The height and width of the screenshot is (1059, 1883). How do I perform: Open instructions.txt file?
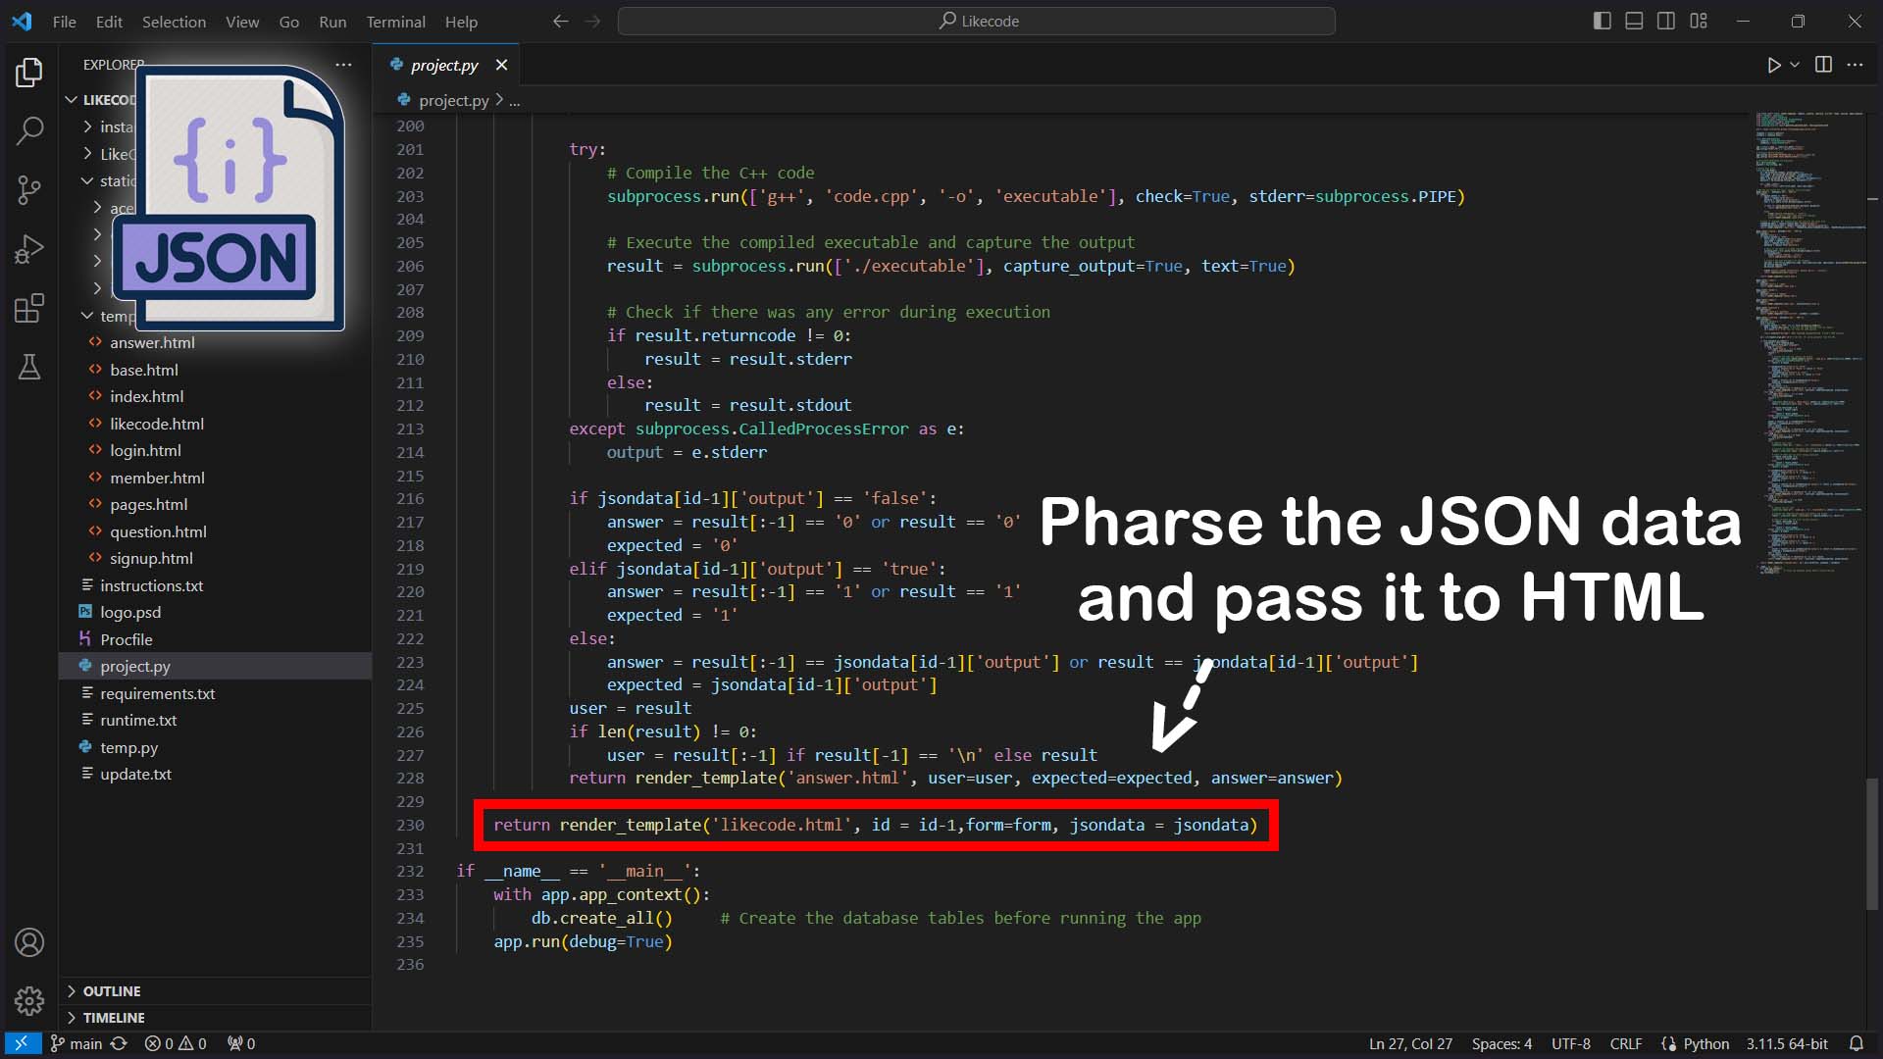(151, 585)
